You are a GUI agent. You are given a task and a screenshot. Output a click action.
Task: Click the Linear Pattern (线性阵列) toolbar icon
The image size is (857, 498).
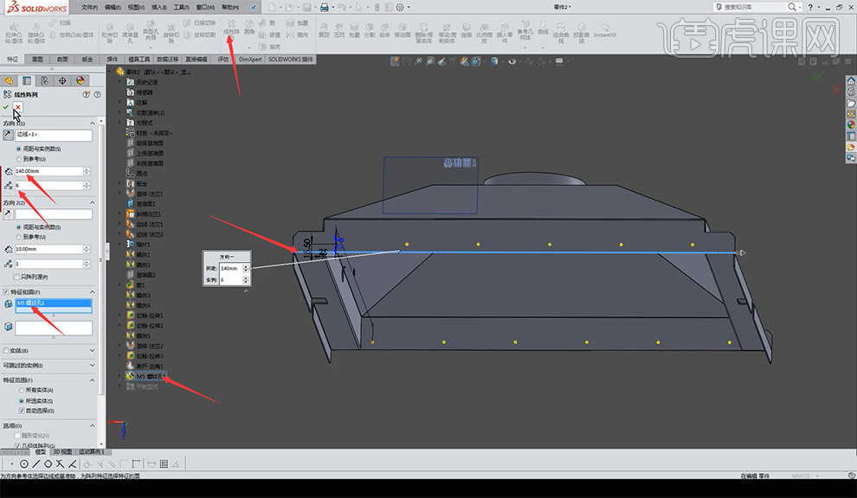[231, 26]
